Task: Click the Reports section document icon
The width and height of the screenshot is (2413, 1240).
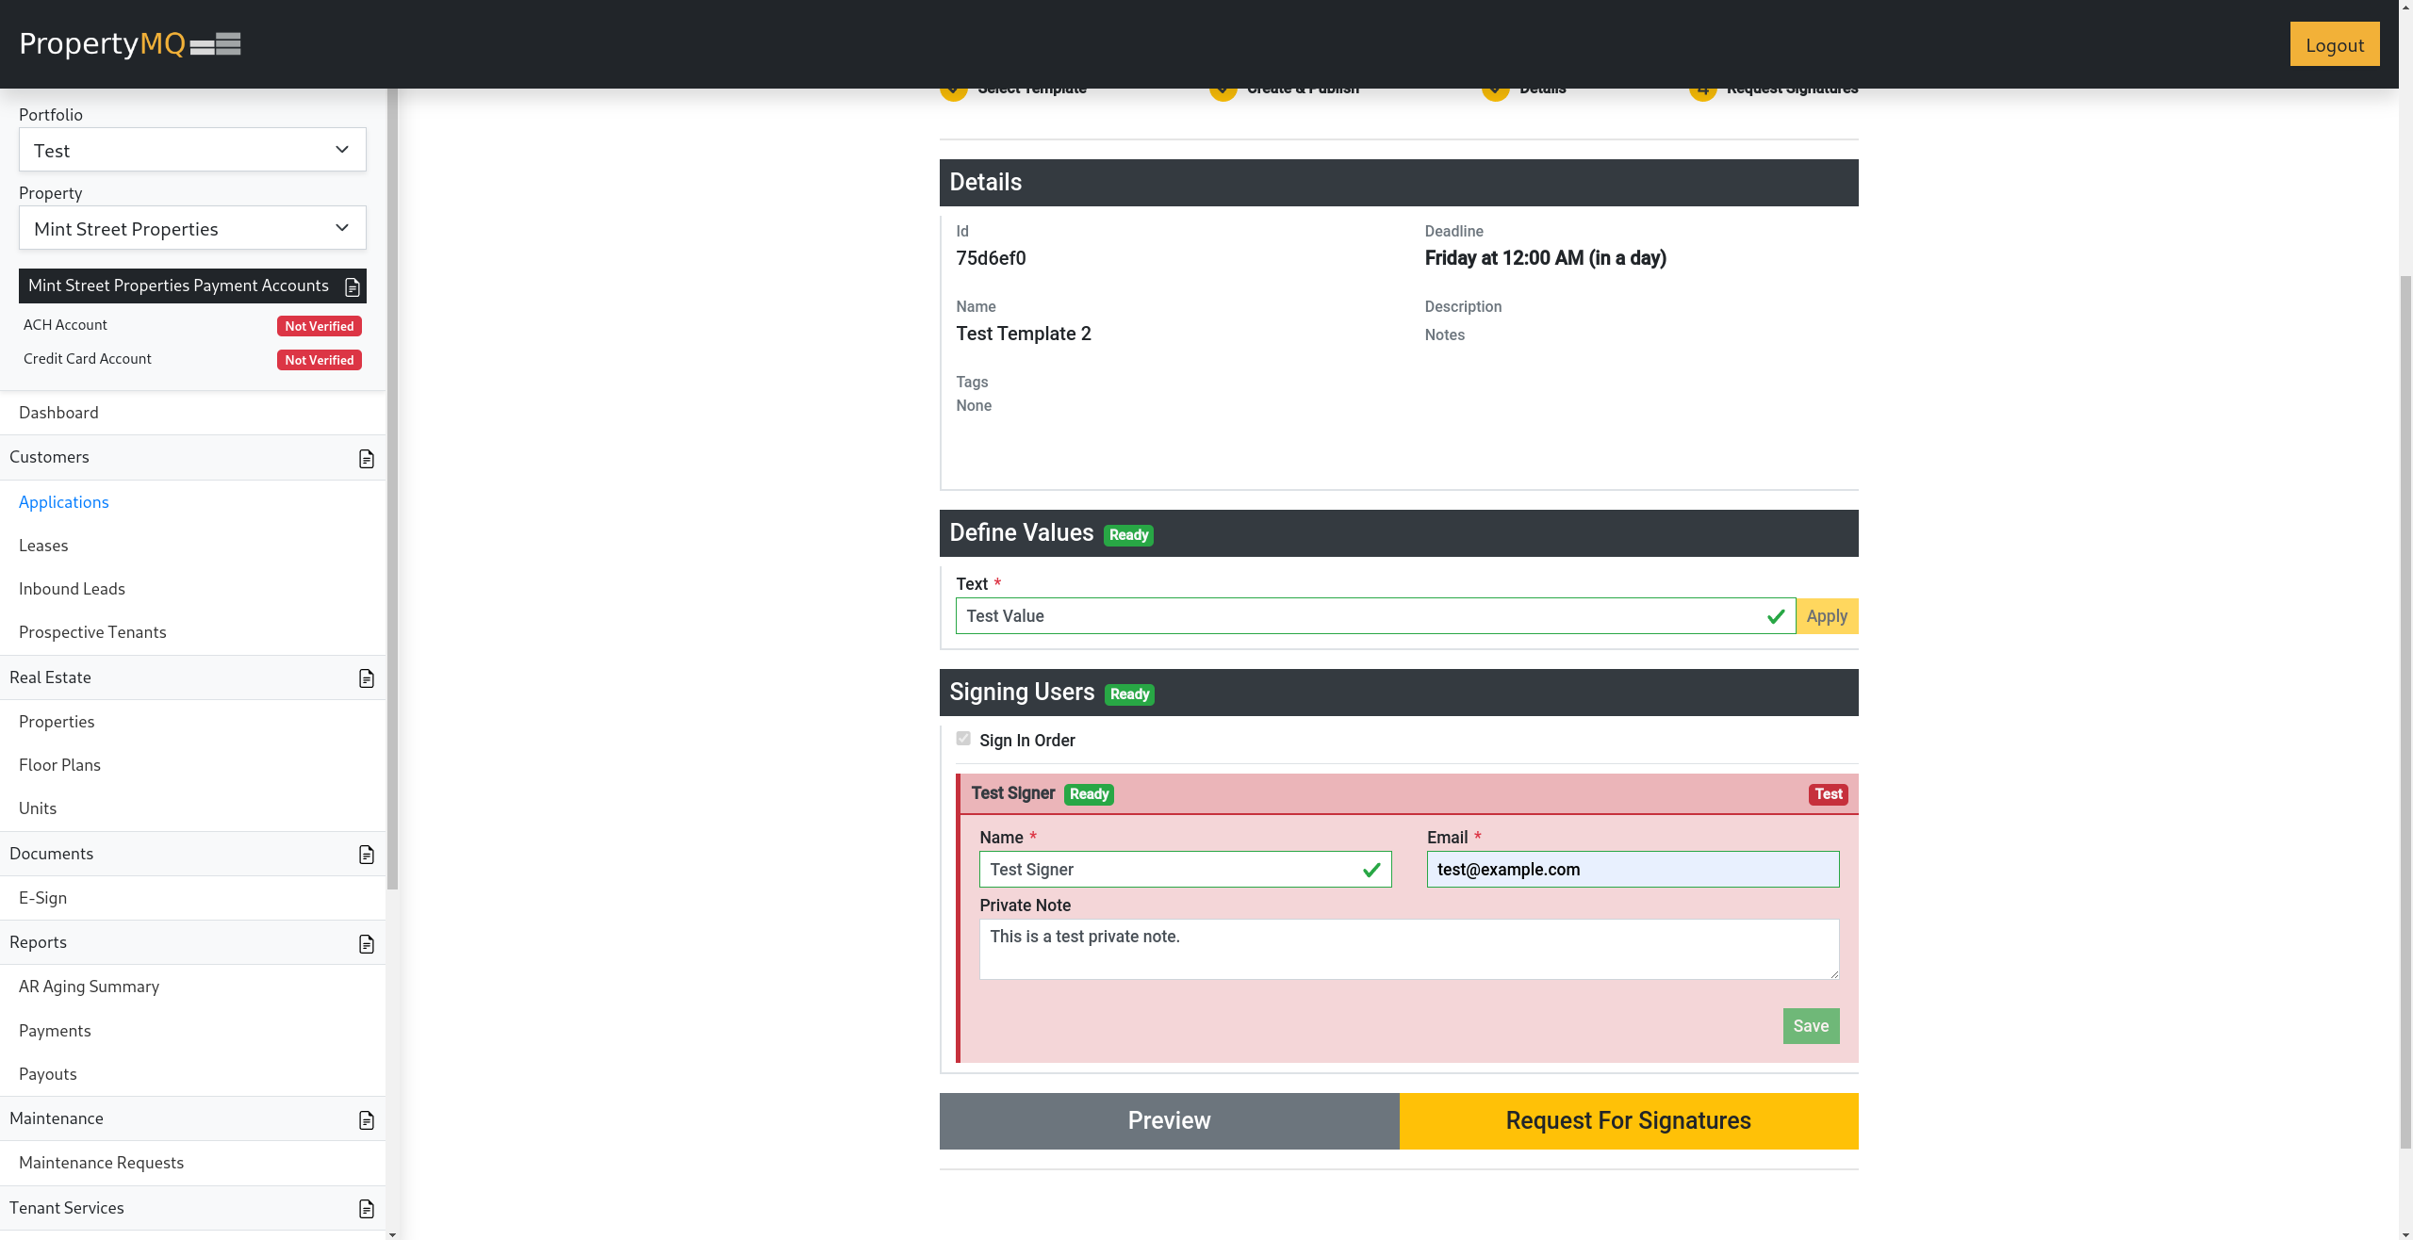Action: point(367,944)
